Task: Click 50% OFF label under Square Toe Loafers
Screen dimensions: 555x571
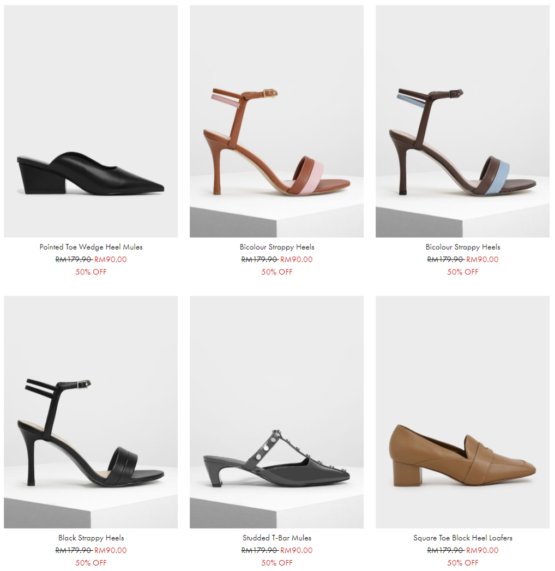Action: coord(462,563)
